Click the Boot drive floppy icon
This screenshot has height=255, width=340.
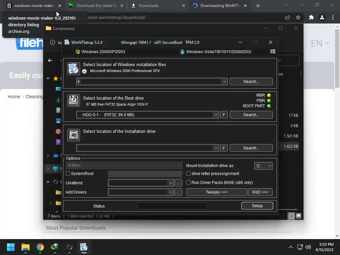73,100
